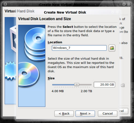Screen dimensions: 134x123
Task: Click the greyed folder icon in background wizard
Action: [123, 85]
